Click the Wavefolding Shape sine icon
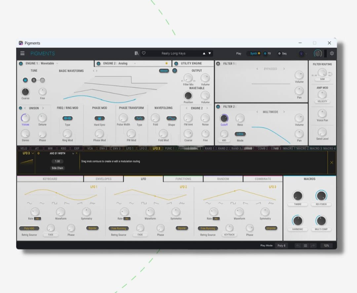 pos(171,118)
